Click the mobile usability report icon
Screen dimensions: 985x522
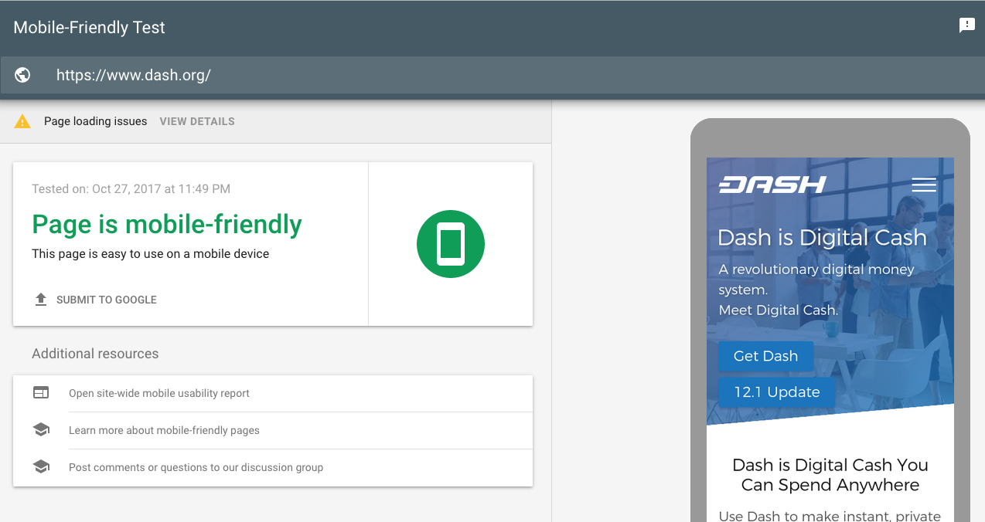coord(41,393)
